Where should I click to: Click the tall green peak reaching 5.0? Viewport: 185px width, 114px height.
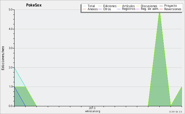[159, 59]
